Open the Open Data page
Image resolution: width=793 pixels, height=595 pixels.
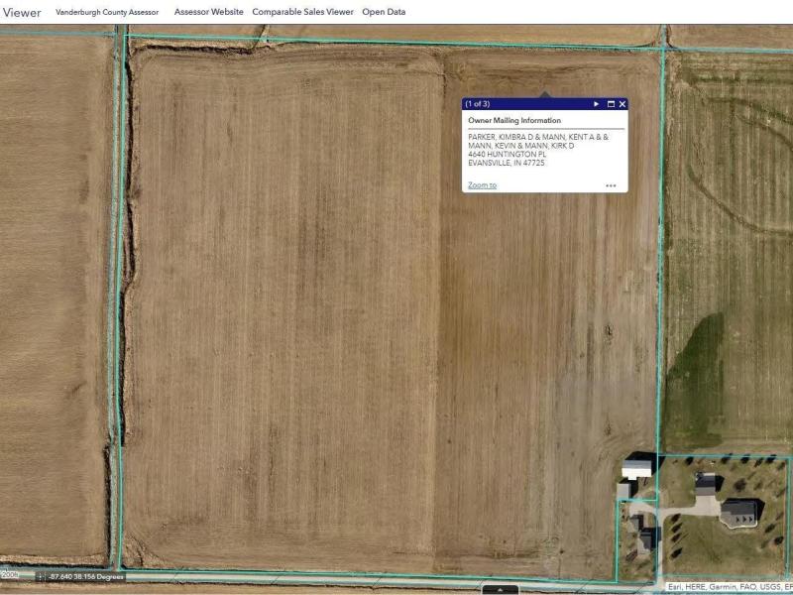click(384, 12)
